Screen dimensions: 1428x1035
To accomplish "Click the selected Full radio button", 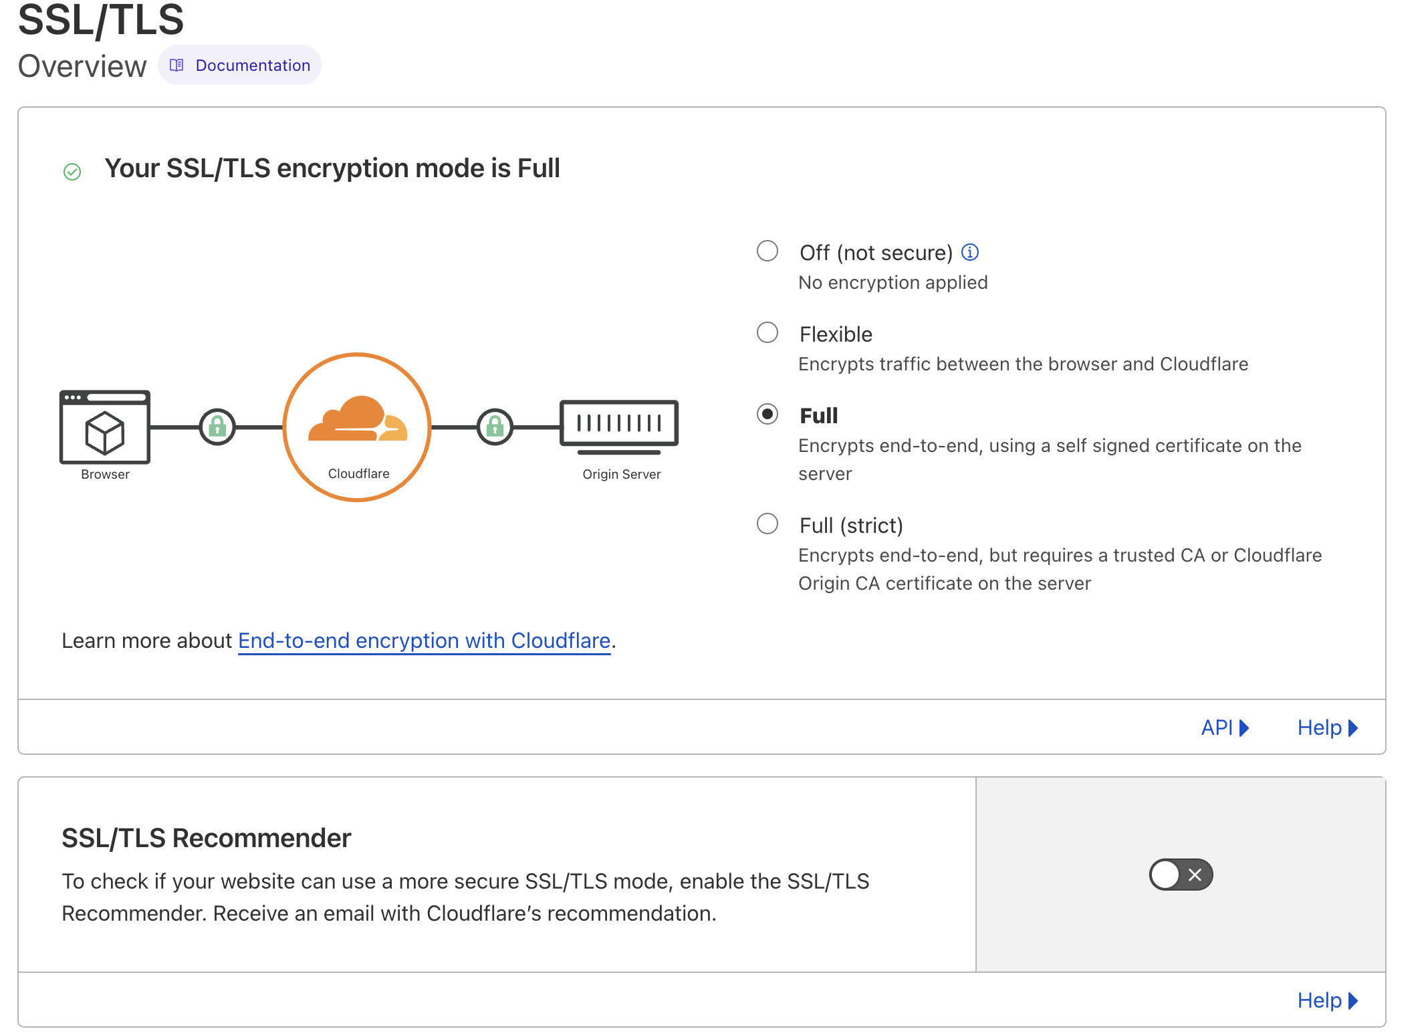I will pyautogui.click(x=767, y=415).
